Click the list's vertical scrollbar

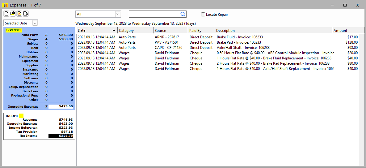point(361,100)
